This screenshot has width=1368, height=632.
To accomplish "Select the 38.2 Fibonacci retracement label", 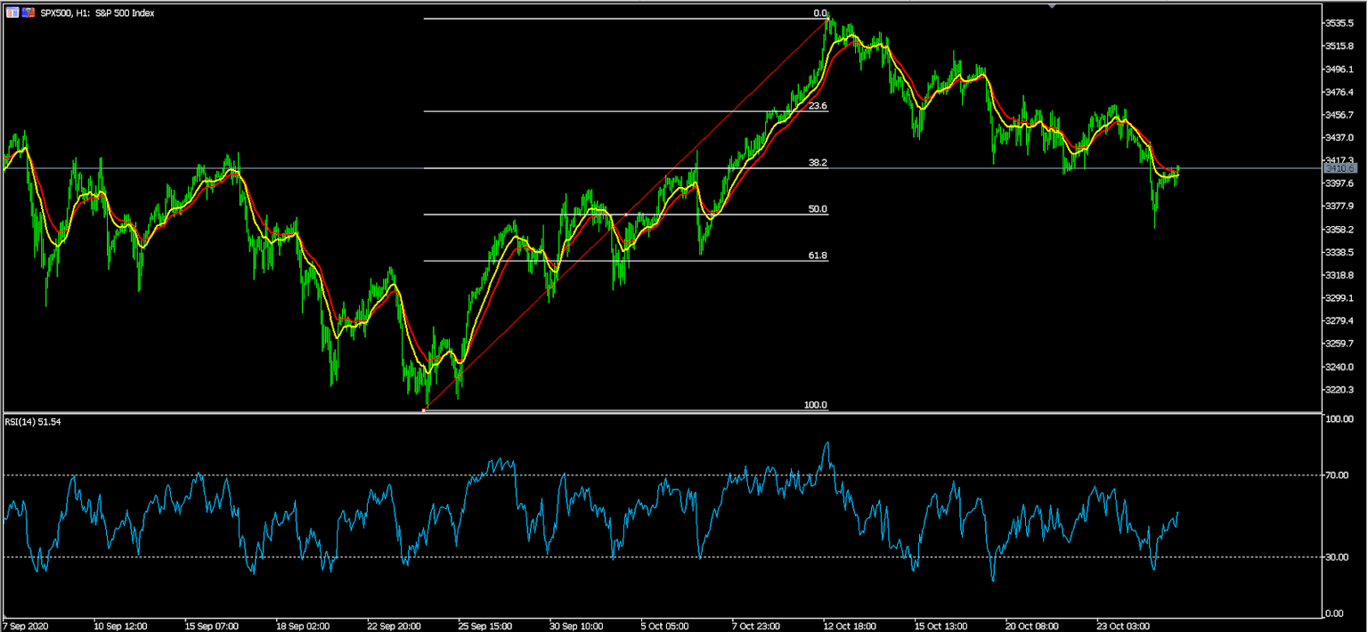I will click(x=819, y=162).
